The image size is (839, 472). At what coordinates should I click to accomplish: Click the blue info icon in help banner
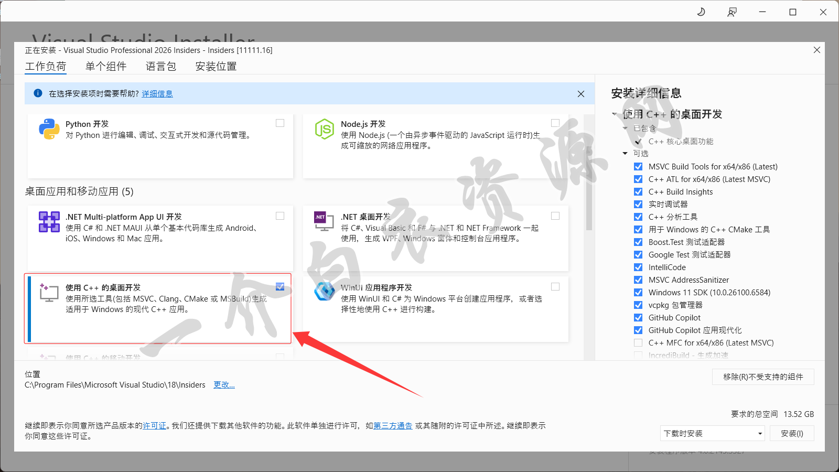[x=38, y=93]
